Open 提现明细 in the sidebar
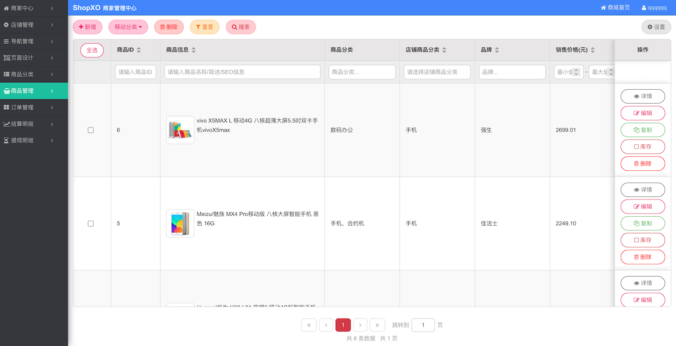The height and width of the screenshot is (346, 676). tap(34, 141)
